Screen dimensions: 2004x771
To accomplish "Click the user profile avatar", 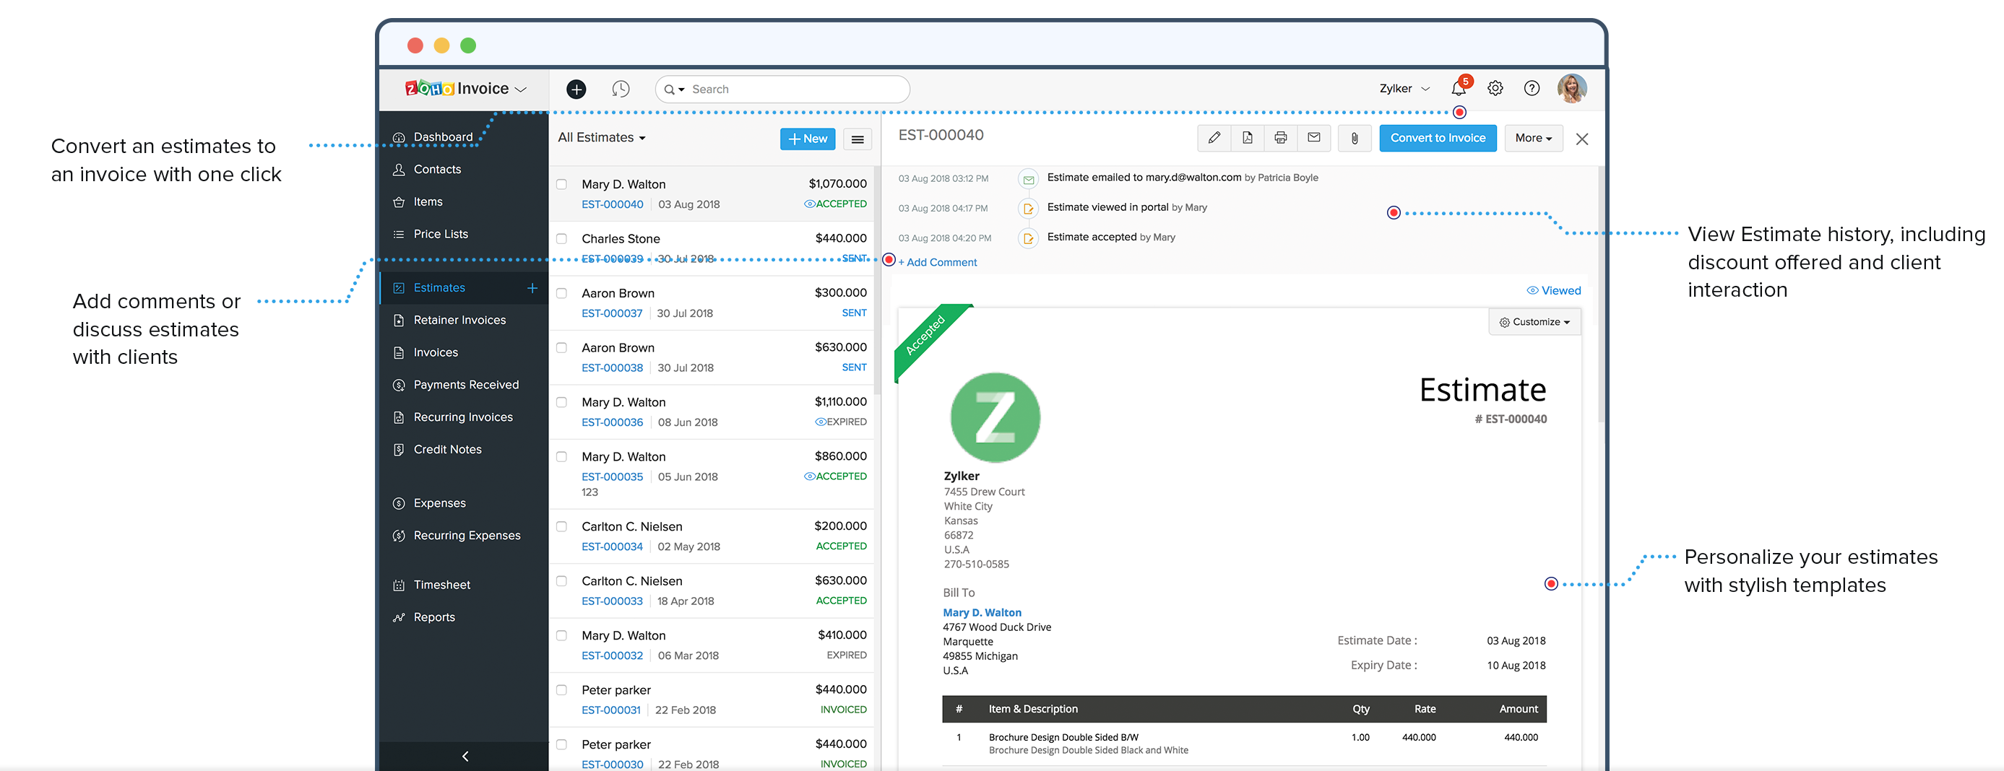I will (1571, 89).
